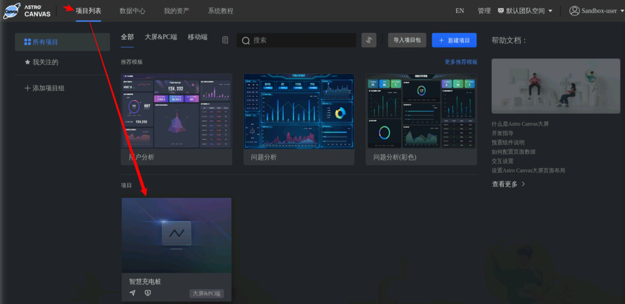
Task: Open the 问题分析(彩色) template thumbnail
Action: (x=421, y=111)
